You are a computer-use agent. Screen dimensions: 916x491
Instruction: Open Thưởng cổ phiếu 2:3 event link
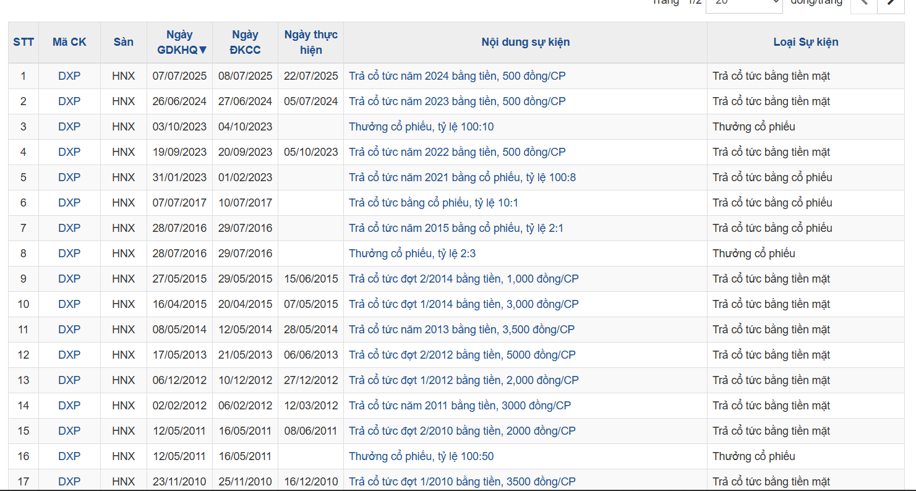tap(412, 254)
